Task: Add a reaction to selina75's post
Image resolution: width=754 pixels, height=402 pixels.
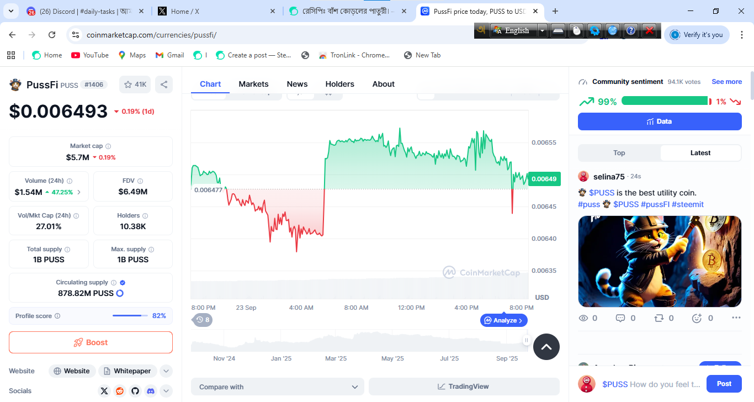Action: click(697, 318)
